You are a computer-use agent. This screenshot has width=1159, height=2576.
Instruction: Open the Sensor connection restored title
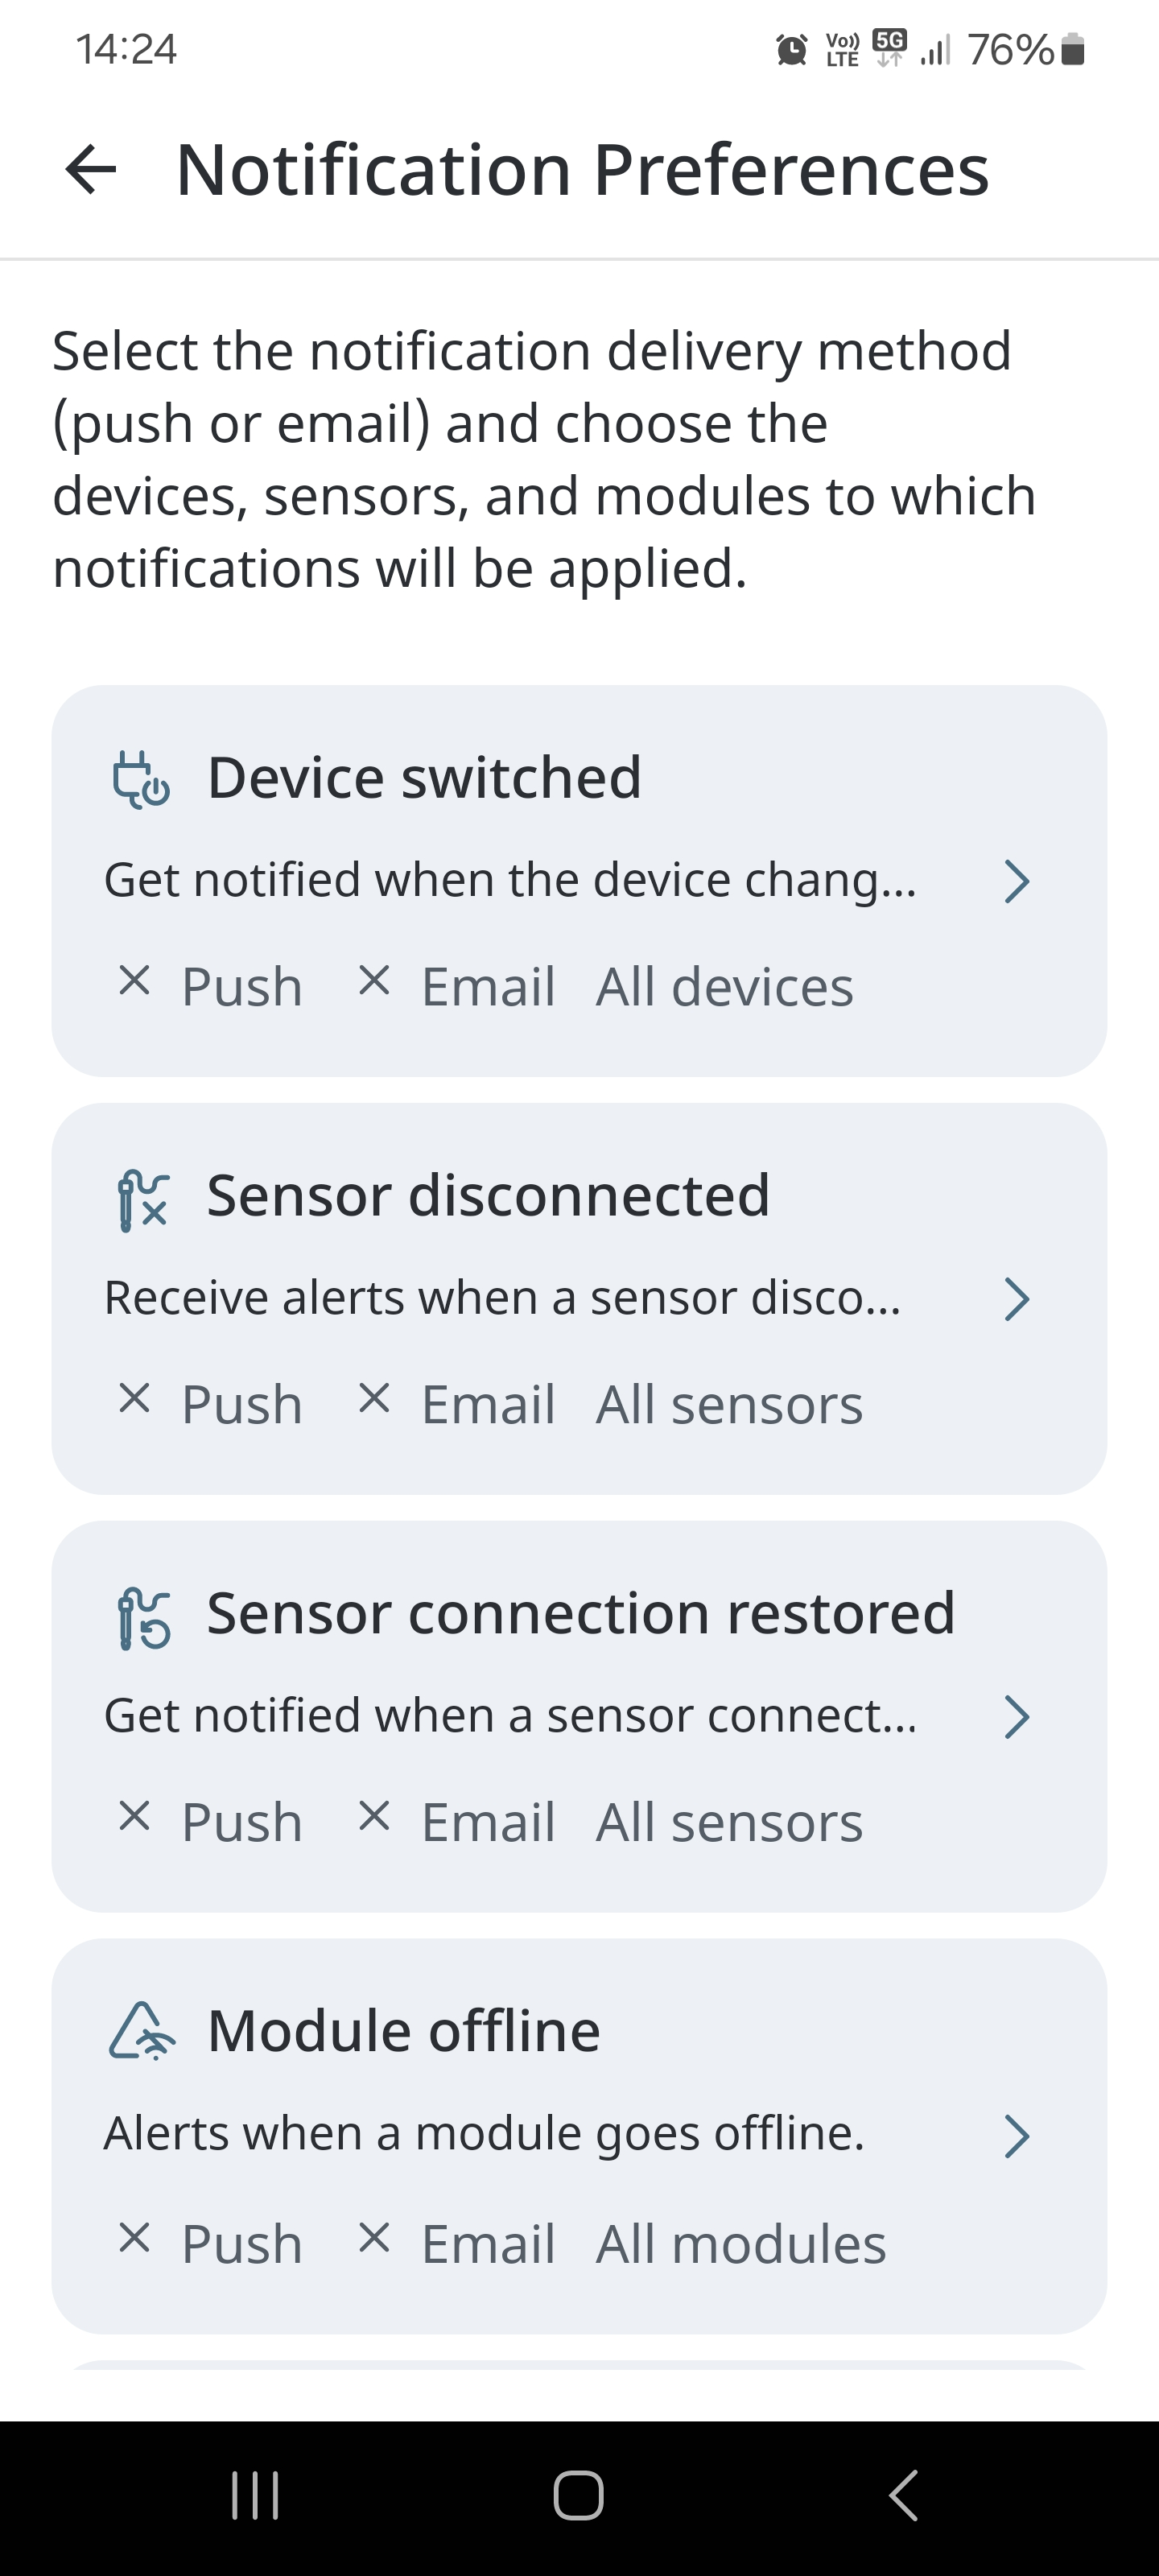580,1613
